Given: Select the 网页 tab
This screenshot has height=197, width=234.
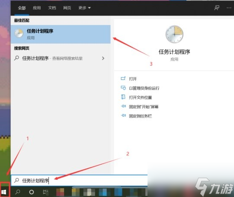Looking at the screenshot, I should (67, 8).
